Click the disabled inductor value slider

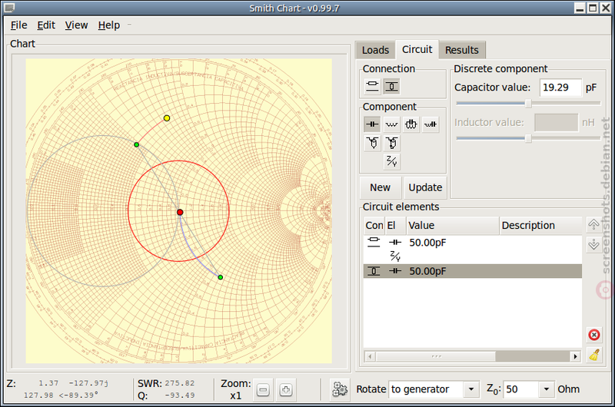click(528, 138)
